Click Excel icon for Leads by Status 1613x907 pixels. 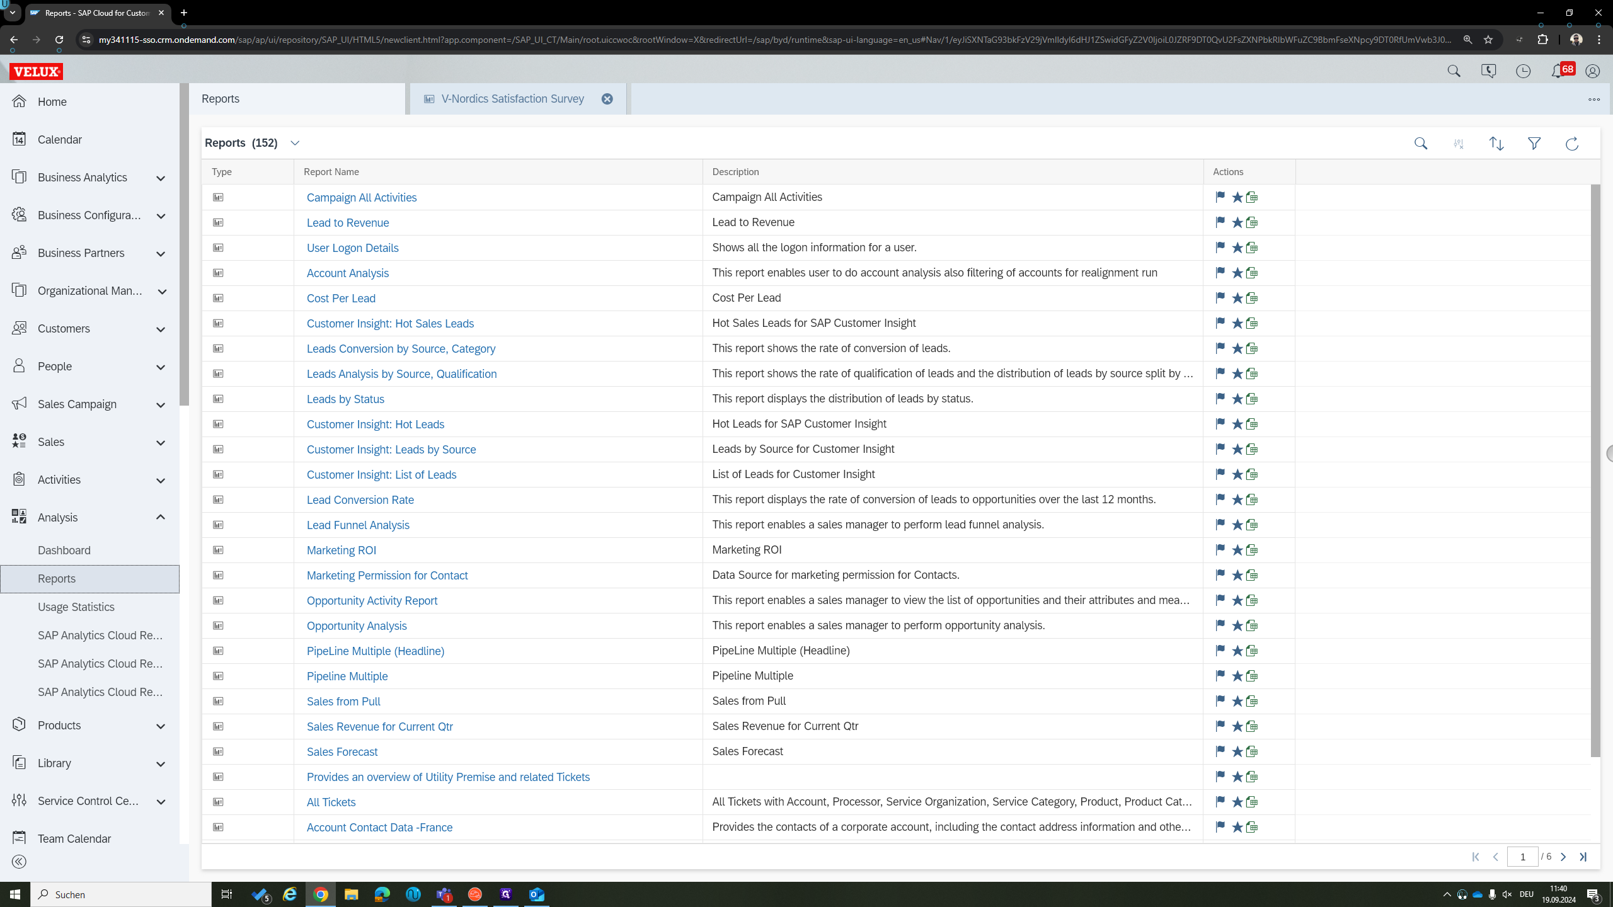(1252, 399)
